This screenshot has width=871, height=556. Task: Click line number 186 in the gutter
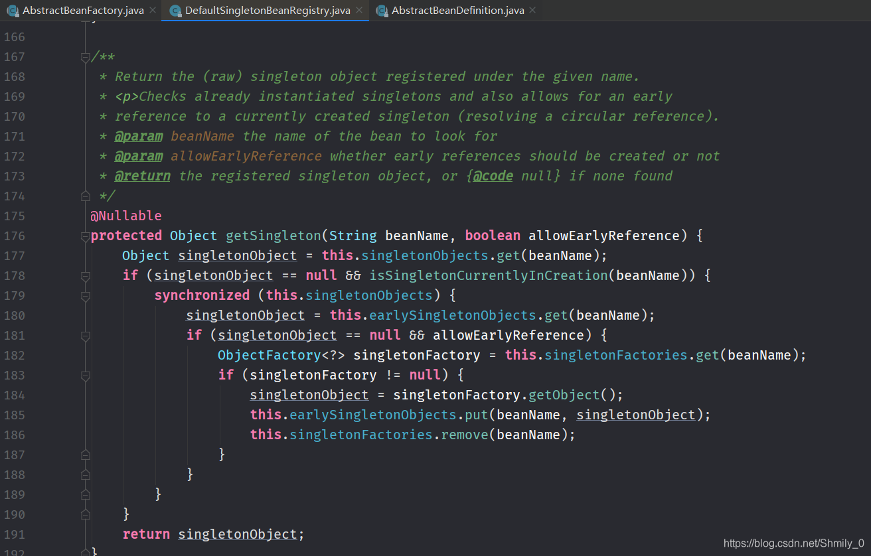pyautogui.click(x=14, y=435)
